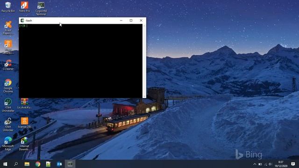
Task: Open the Avast SecureLine desktop shortcut
Action: point(8,47)
